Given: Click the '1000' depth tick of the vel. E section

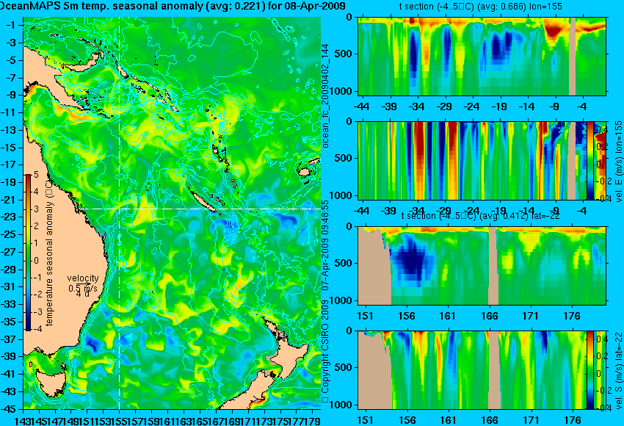Looking at the screenshot, I should (x=341, y=195).
